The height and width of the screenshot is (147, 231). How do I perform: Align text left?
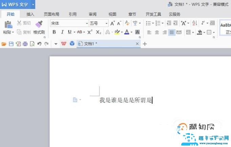point(149,32)
